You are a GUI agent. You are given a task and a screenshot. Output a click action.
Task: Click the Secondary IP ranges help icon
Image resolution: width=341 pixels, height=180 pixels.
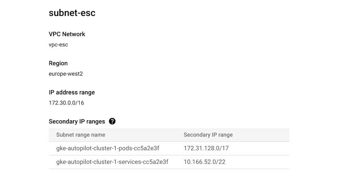click(x=112, y=121)
